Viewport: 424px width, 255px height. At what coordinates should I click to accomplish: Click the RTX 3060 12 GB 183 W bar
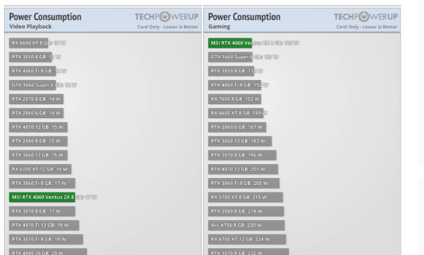tap(240, 141)
